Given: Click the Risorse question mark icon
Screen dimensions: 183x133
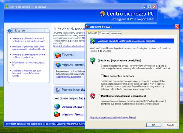Looking at the screenshot, I should click(x=10, y=31).
